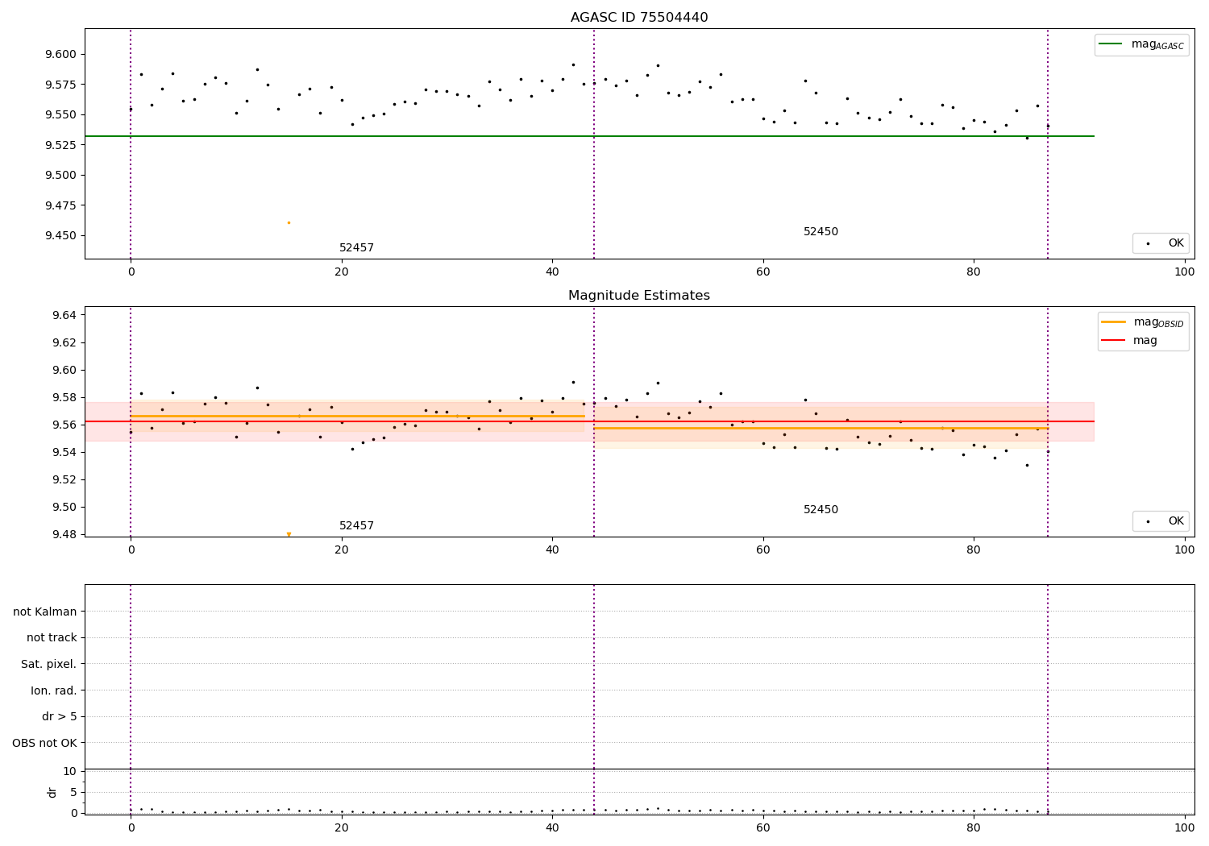Click the 9.48 y-axis tick label

[x=64, y=534]
